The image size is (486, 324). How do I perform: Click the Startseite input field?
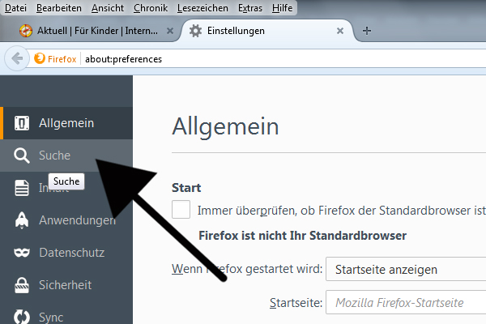(x=405, y=303)
